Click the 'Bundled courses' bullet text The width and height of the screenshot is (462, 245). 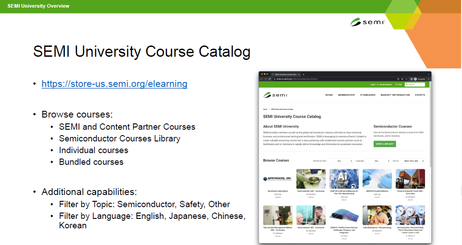coord(91,162)
